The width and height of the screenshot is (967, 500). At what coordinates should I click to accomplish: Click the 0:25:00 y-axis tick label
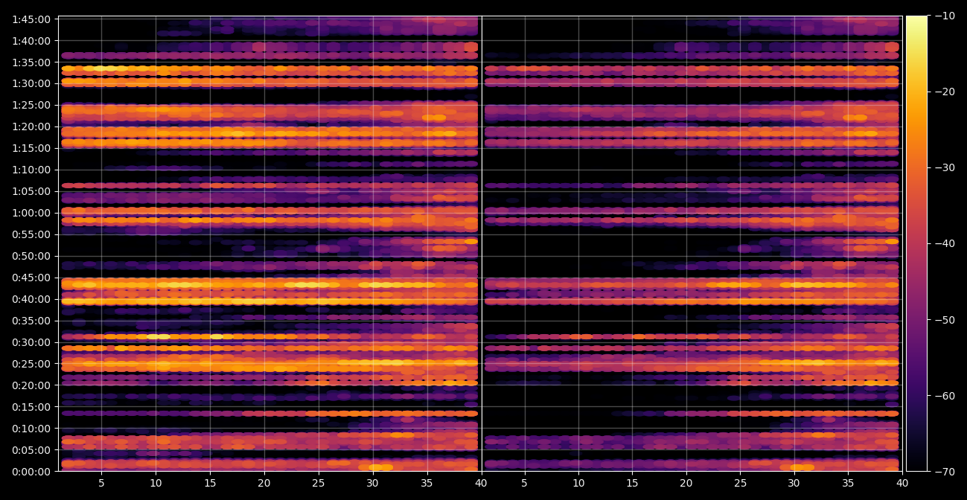31,363
